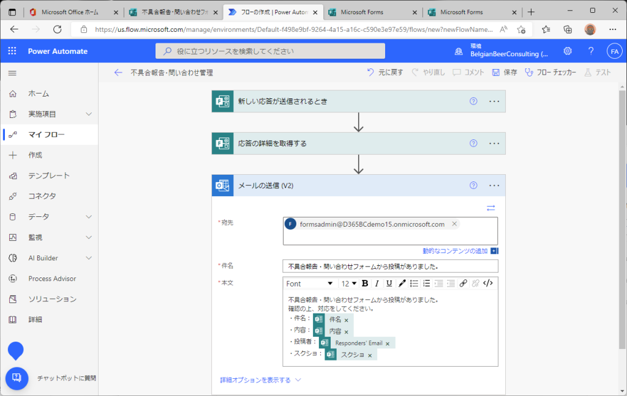
Task: Expand 詳細オプションを表示する
Action: coord(260,380)
